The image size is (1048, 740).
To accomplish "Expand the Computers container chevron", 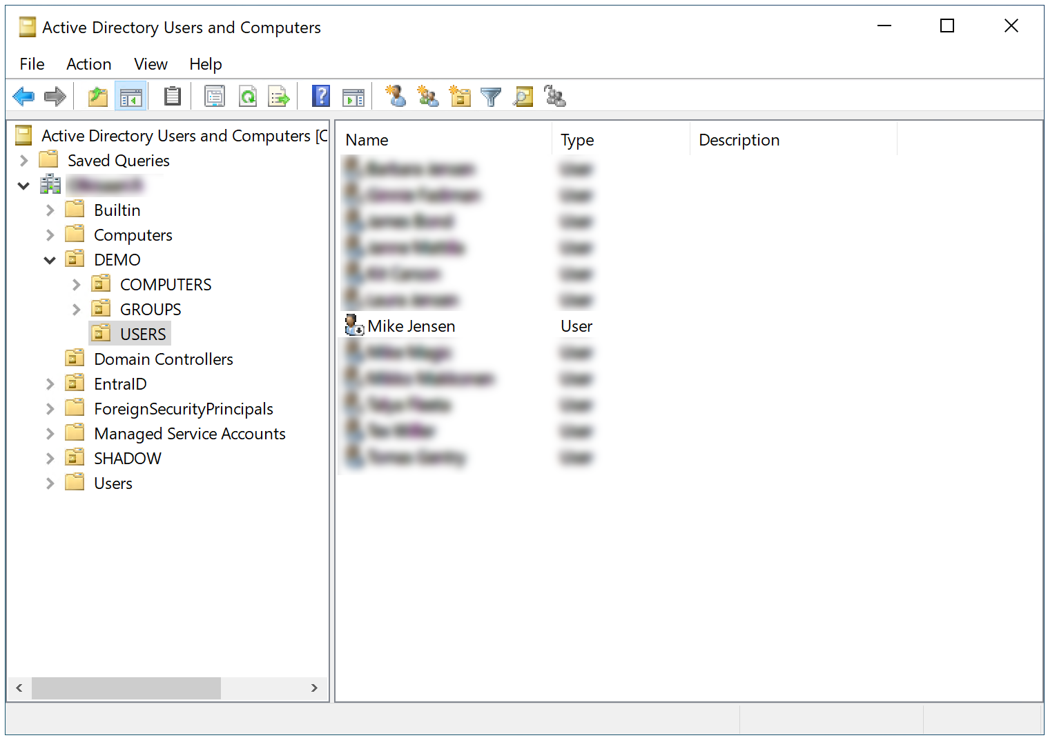I will (50, 235).
